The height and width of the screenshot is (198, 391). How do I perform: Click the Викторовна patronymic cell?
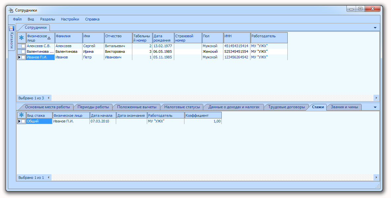click(118, 51)
